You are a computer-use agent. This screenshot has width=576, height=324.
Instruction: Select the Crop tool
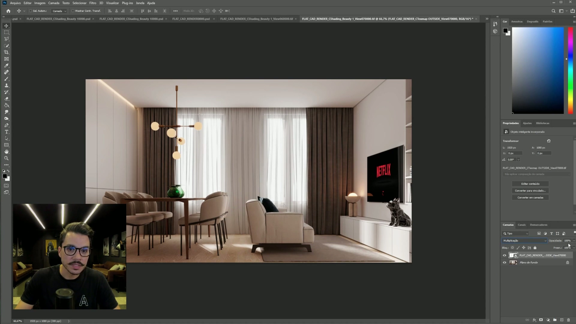coord(6,52)
